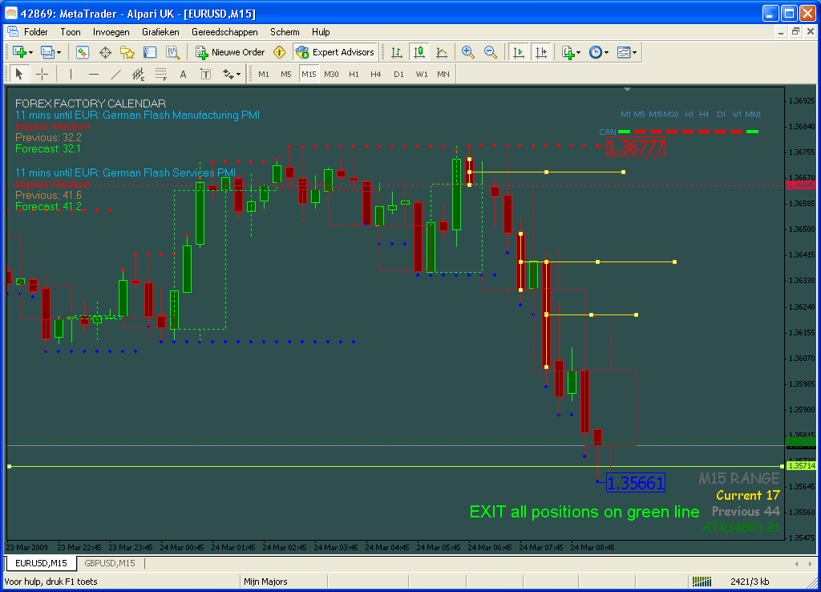Switch timeframe to H1

354,75
